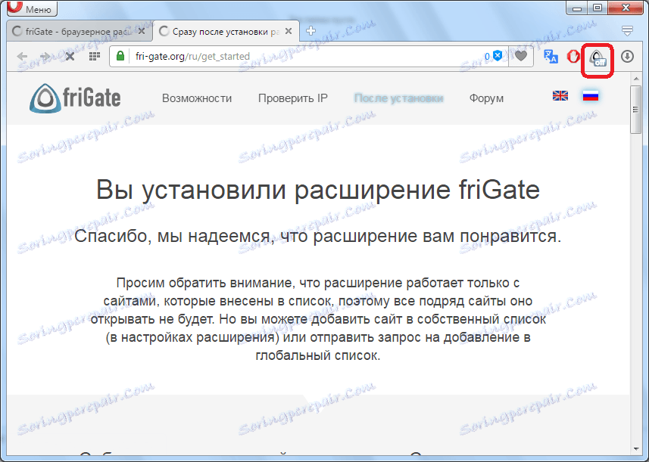Click the vertical scrollbar thumb

[635, 110]
